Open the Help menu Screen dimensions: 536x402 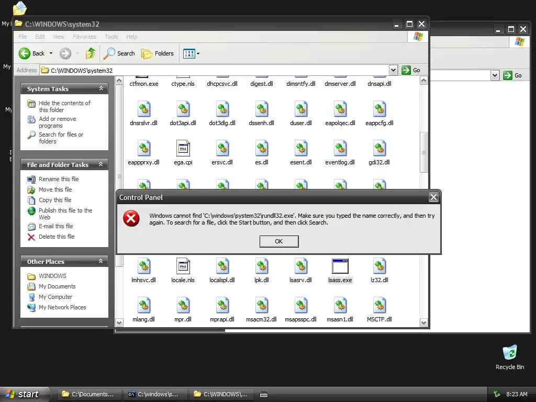(131, 37)
